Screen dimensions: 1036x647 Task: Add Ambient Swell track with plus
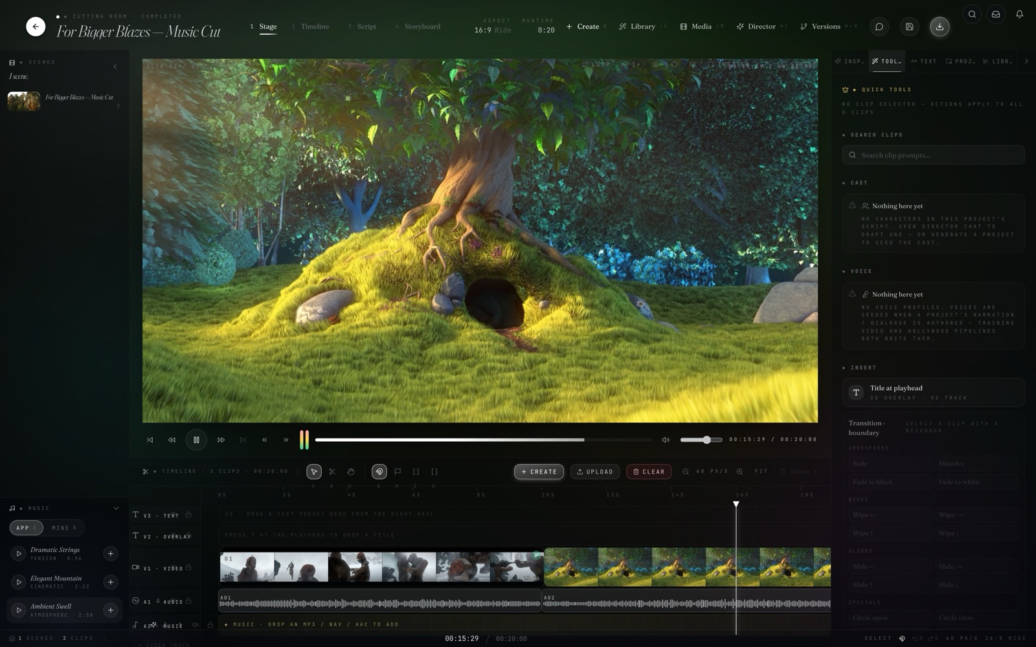(x=111, y=610)
